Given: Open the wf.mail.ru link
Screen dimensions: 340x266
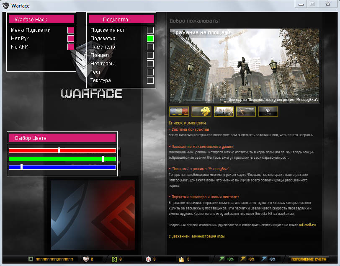Looking at the screenshot, I should tap(307, 225).
